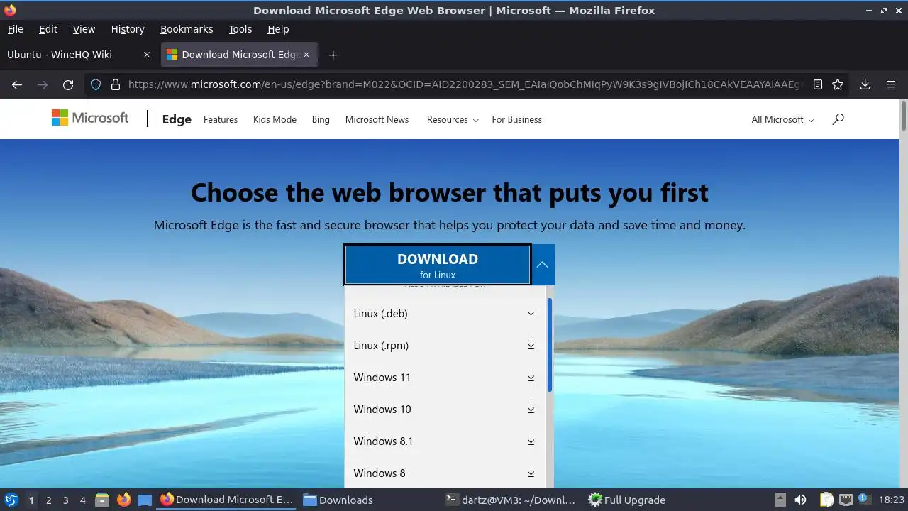
Task: Open the Microsoft News nav link
Action: [377, 119]
